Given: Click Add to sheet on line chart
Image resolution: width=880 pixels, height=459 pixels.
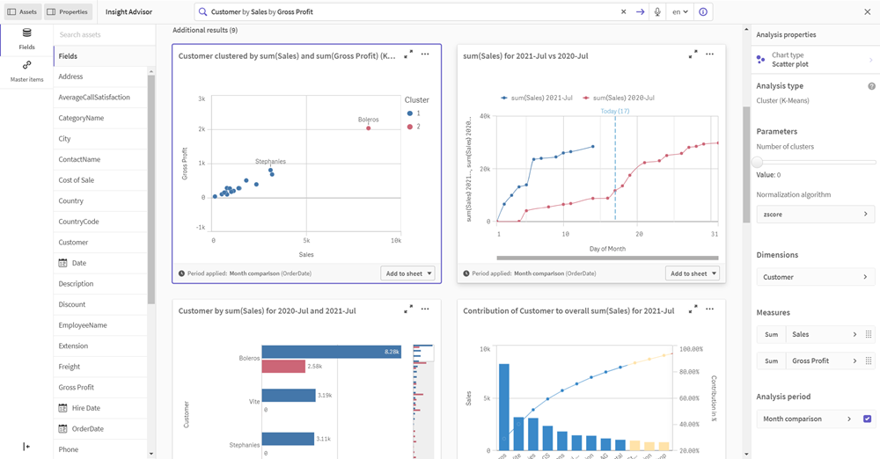Looking at the screenshot, I should pyautogui.click(x=688, y=273).
